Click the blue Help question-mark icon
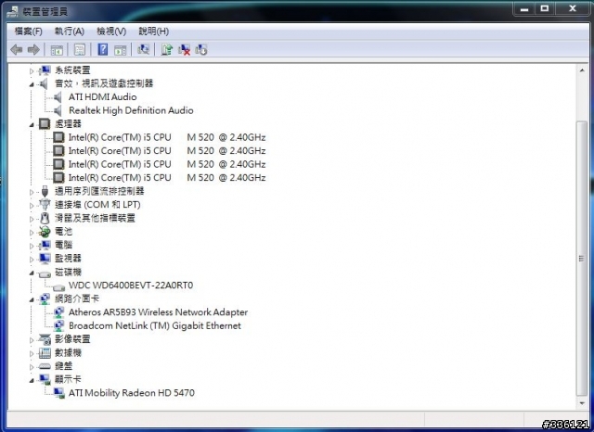The width and height of the screenshot is (594, 432). click(103, 49)
